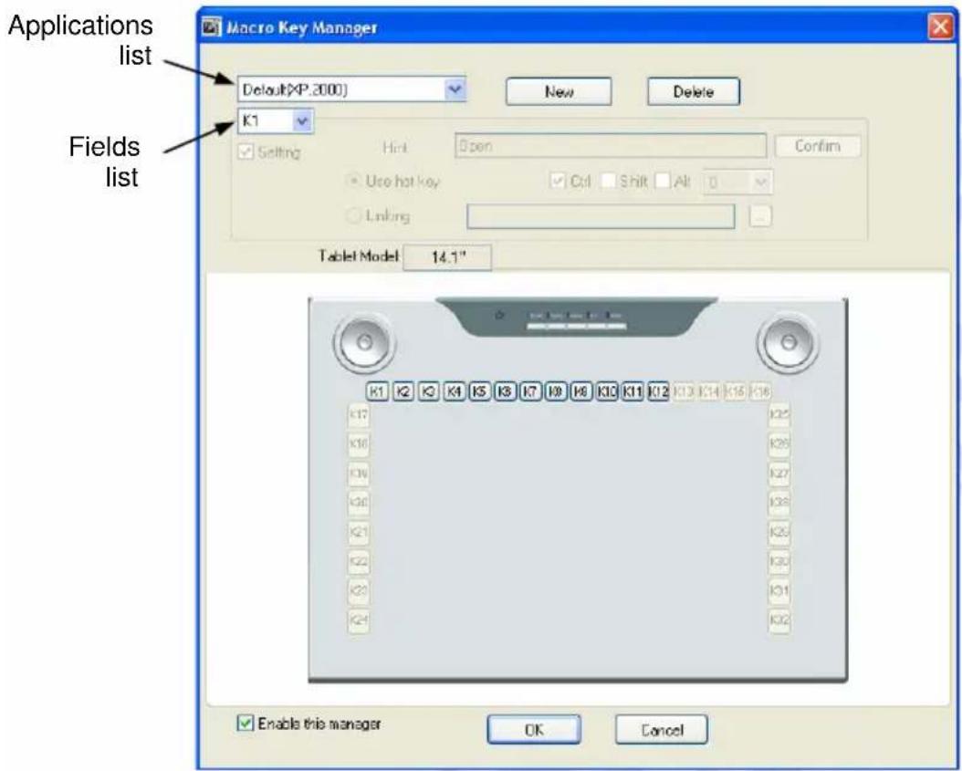Screen dimensions: 962x771
Task: Click the Delete button
Action: click(694, 91)
